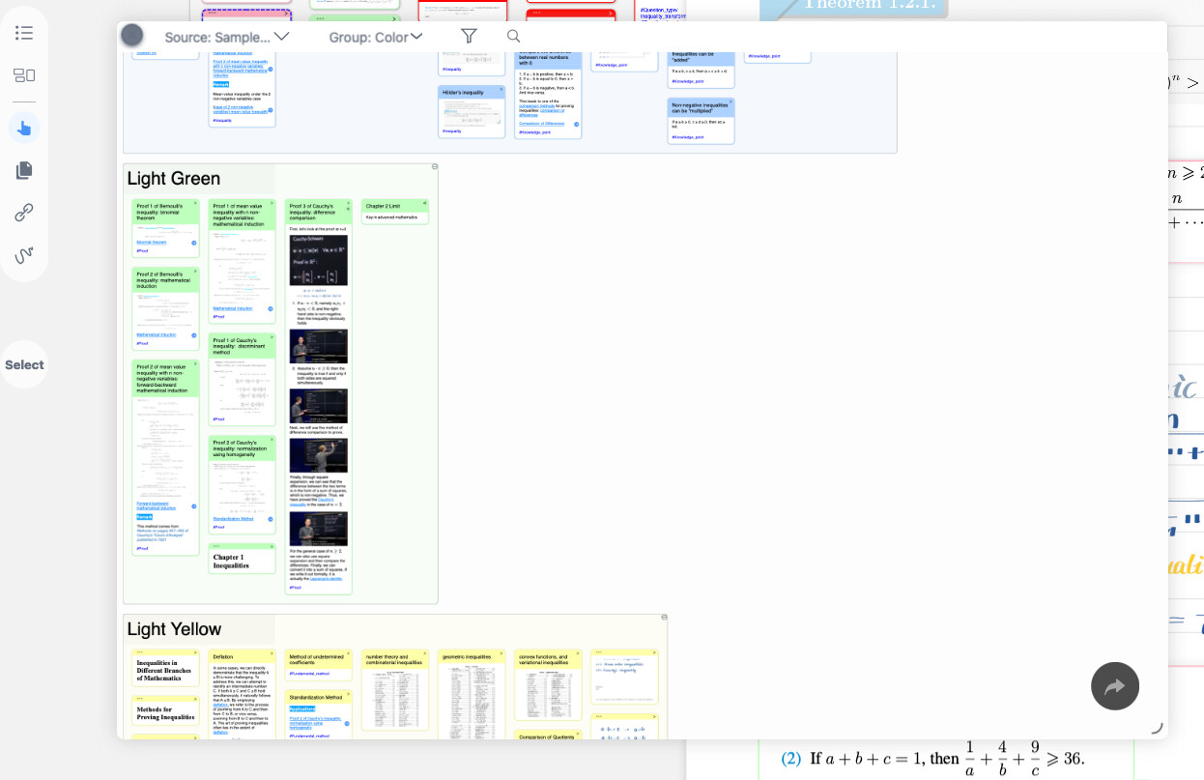Open the filter funnel icon
This screenshot has height=780, width=1204.
coord(469,36)
